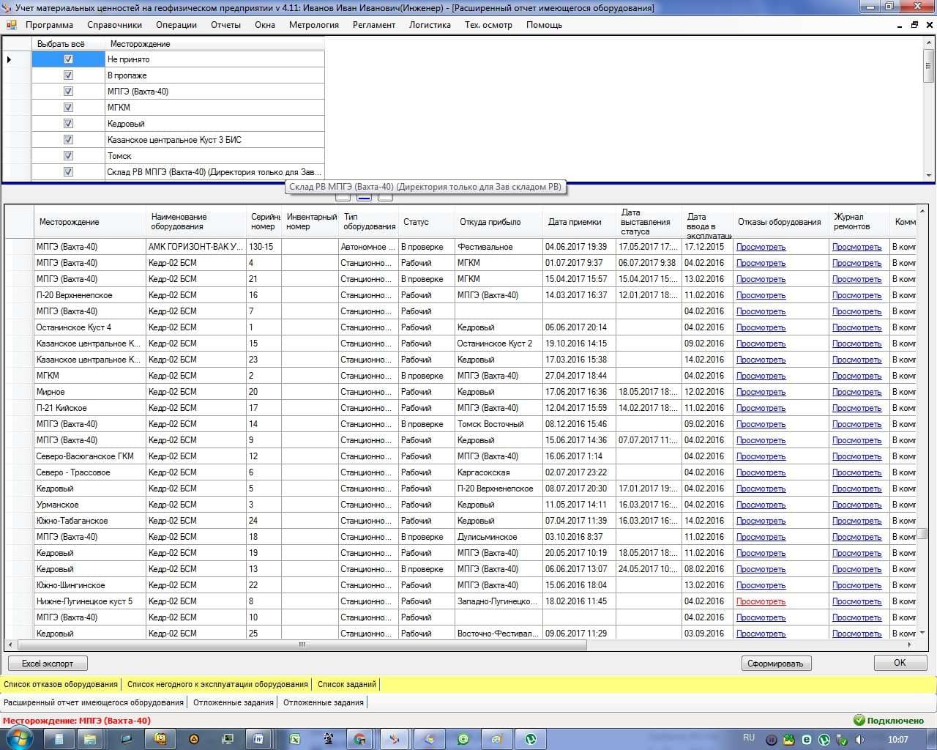
Task: Open repair journal link for Мирное row
Action: click(856, 392)
